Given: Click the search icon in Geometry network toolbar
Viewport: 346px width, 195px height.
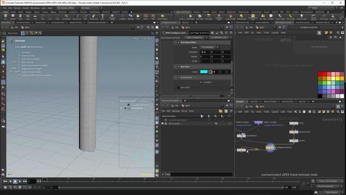Looking at the screenshot, I should coord(338,112).
